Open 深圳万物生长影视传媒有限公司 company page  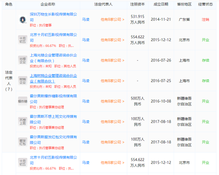pyautogui.click(x=53, y=17)
